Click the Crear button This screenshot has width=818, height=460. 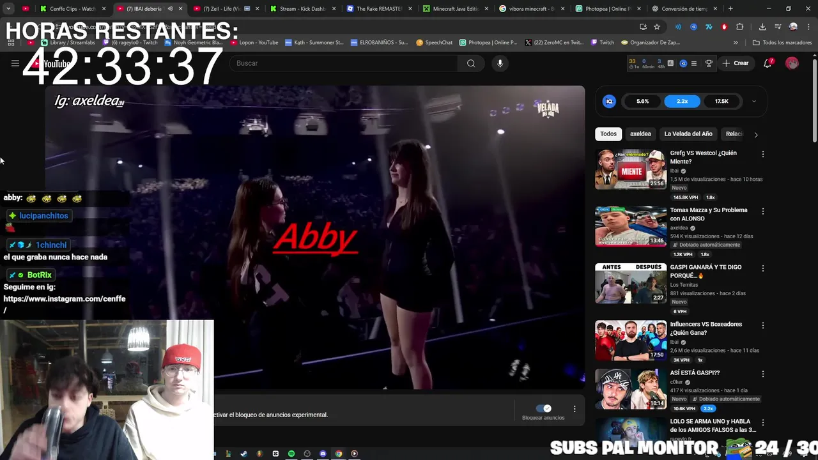click(736, 63)
